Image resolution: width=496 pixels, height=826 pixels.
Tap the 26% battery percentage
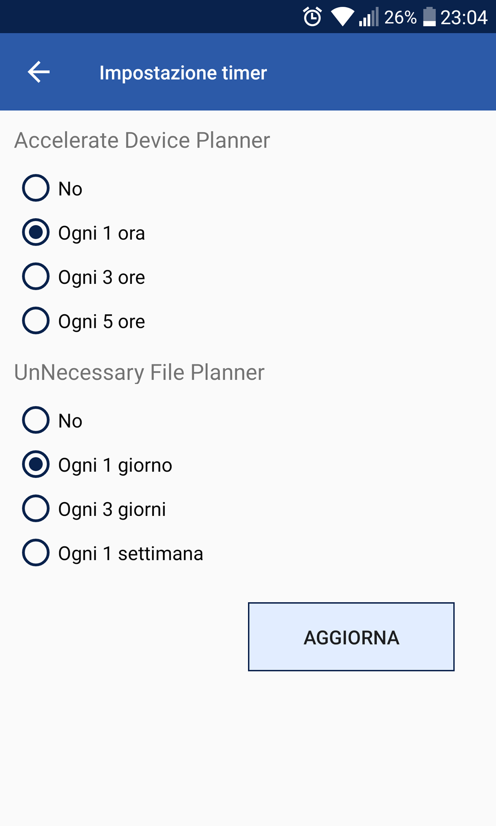click(x=400, y=17)
